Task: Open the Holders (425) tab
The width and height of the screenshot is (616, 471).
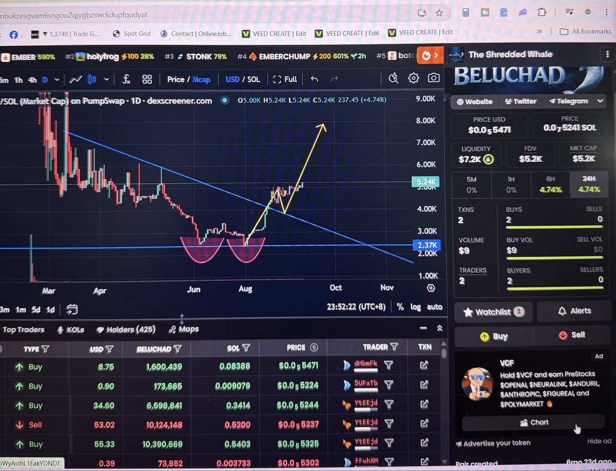Action: click(x=126, y=330)
